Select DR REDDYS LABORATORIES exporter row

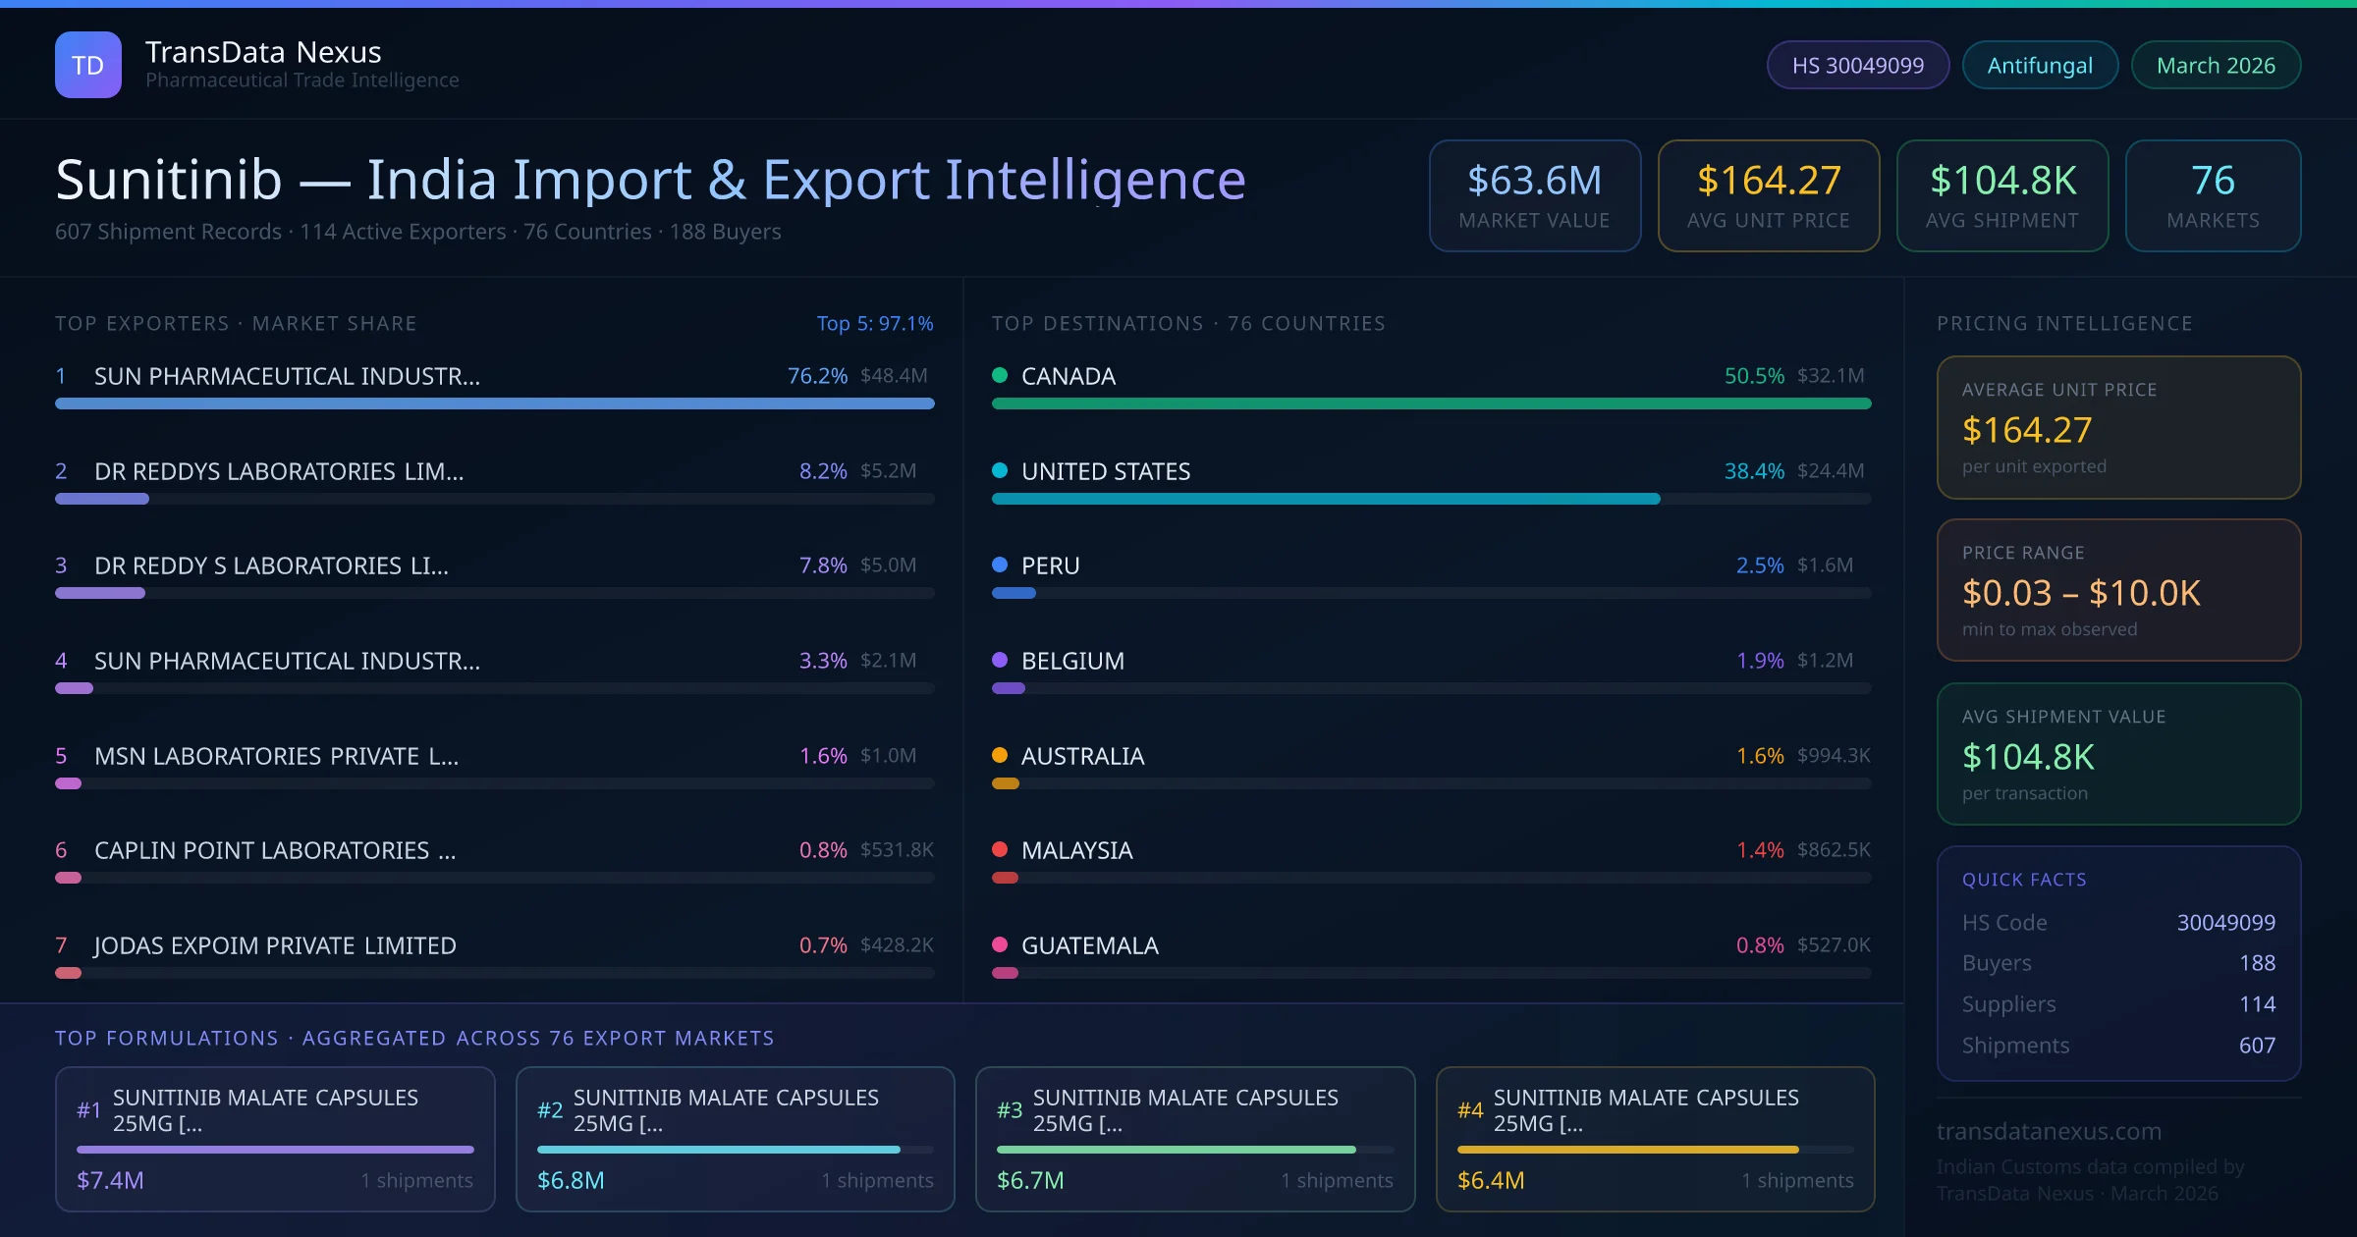pos(279,471)
